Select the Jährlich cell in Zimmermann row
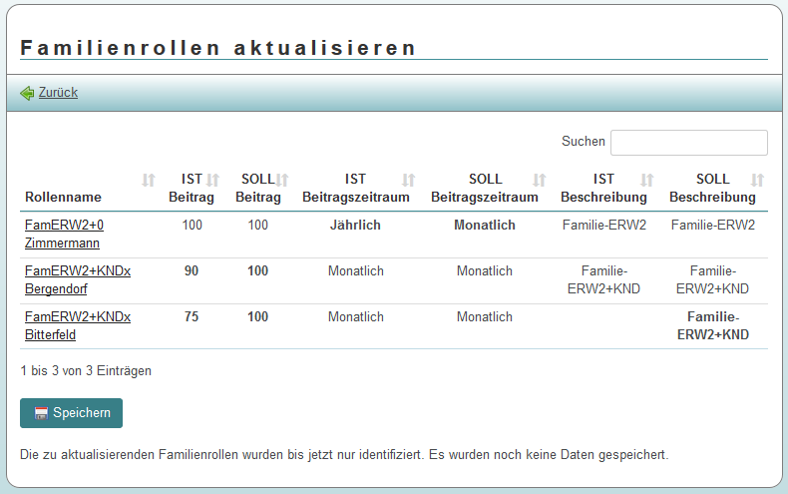 point(355,226)
